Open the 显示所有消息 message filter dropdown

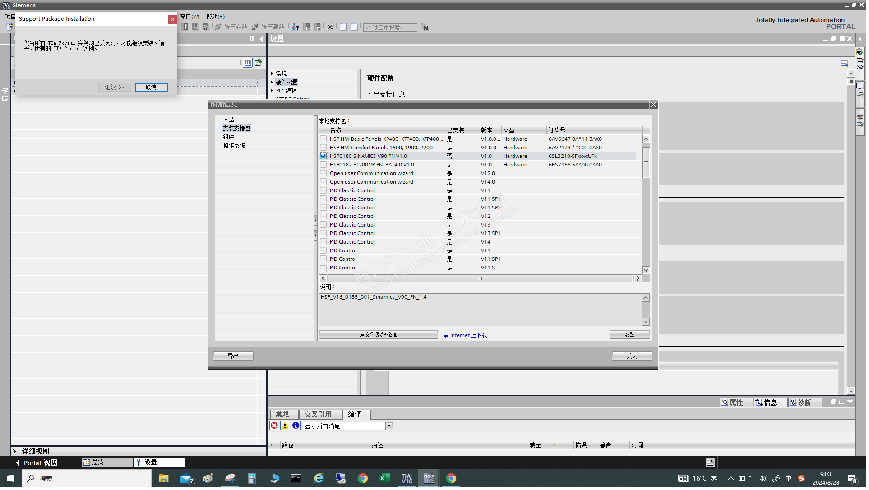click(x=390, y=427)
